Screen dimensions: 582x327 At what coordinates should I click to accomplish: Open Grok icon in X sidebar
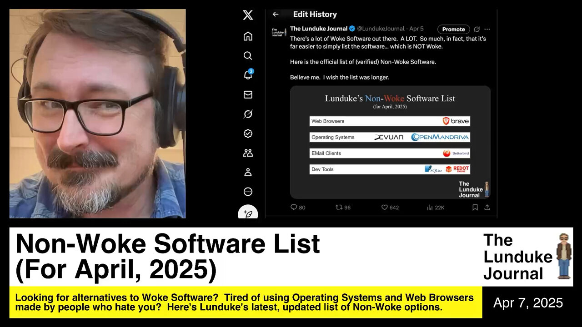pos(248,114)
